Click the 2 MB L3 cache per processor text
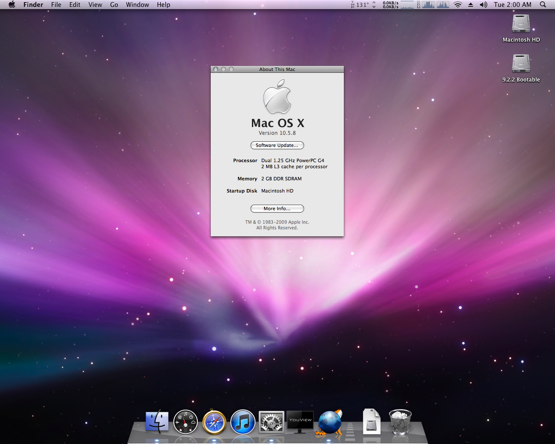Screen dimensions: 555x444 [x=294, y=166]
